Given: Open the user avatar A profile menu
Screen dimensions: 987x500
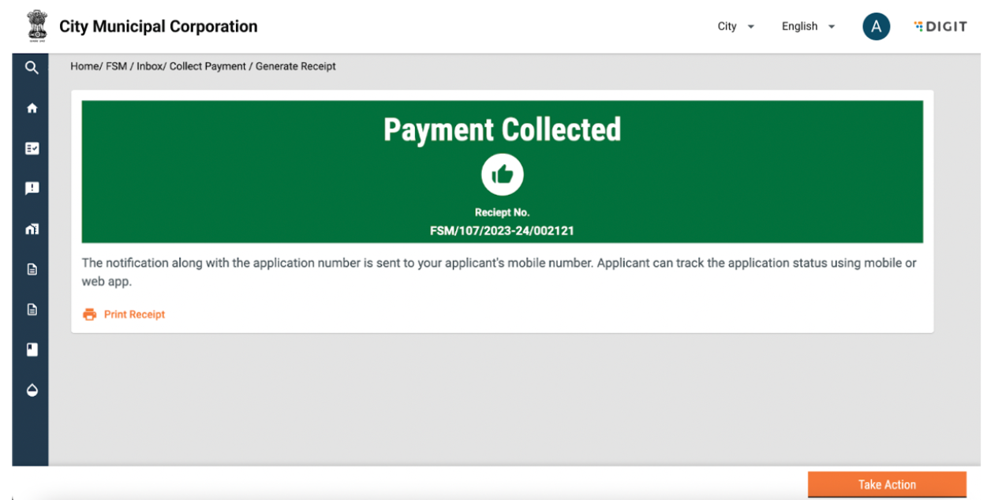Looking at the screenshot, I should pos(876,27).
